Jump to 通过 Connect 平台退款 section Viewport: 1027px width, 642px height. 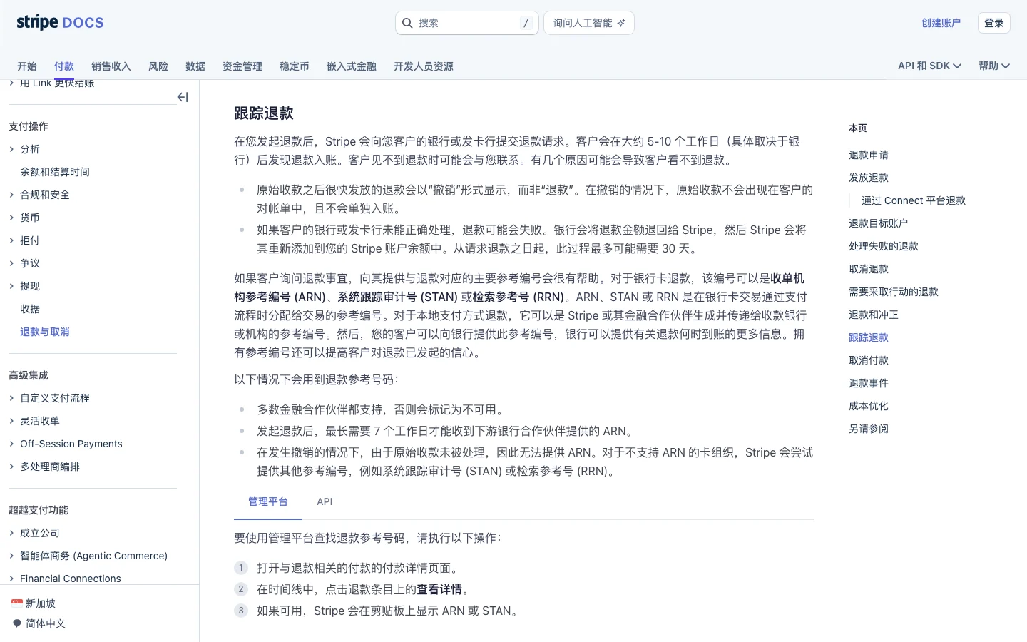click(x=914, y=200)
